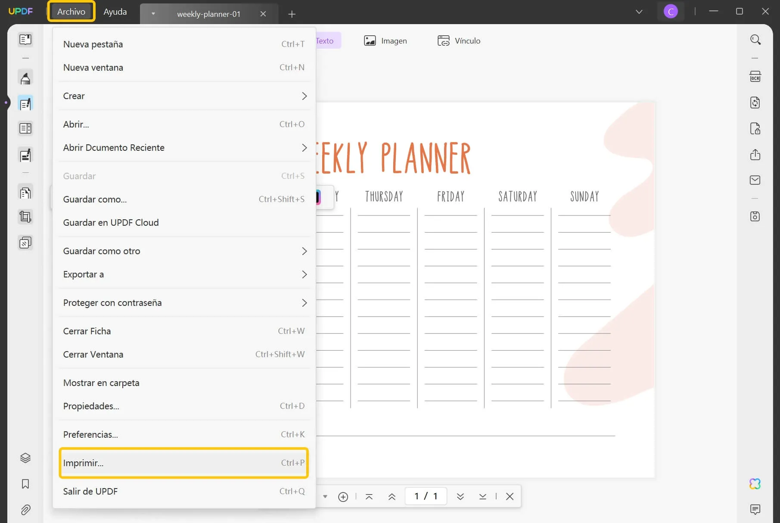Choose Abrir... menu item
The image size is (780, 523).
pyautogui.click(x=184, y=125)
